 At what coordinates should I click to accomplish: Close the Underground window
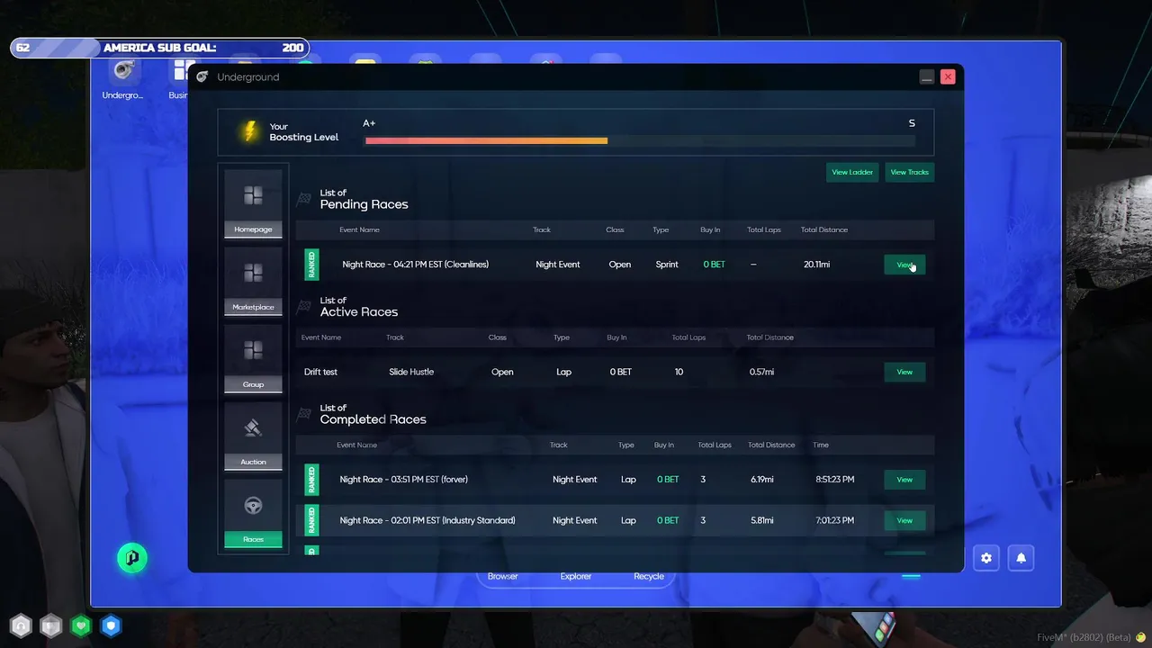tap(948, 77)
